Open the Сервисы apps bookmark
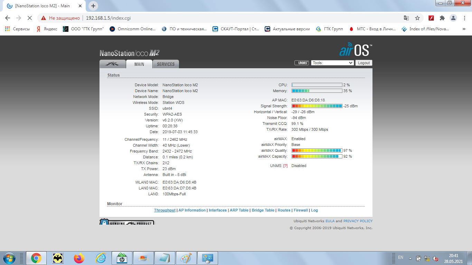The image size is (472, 265). click(x=17, y=29)
